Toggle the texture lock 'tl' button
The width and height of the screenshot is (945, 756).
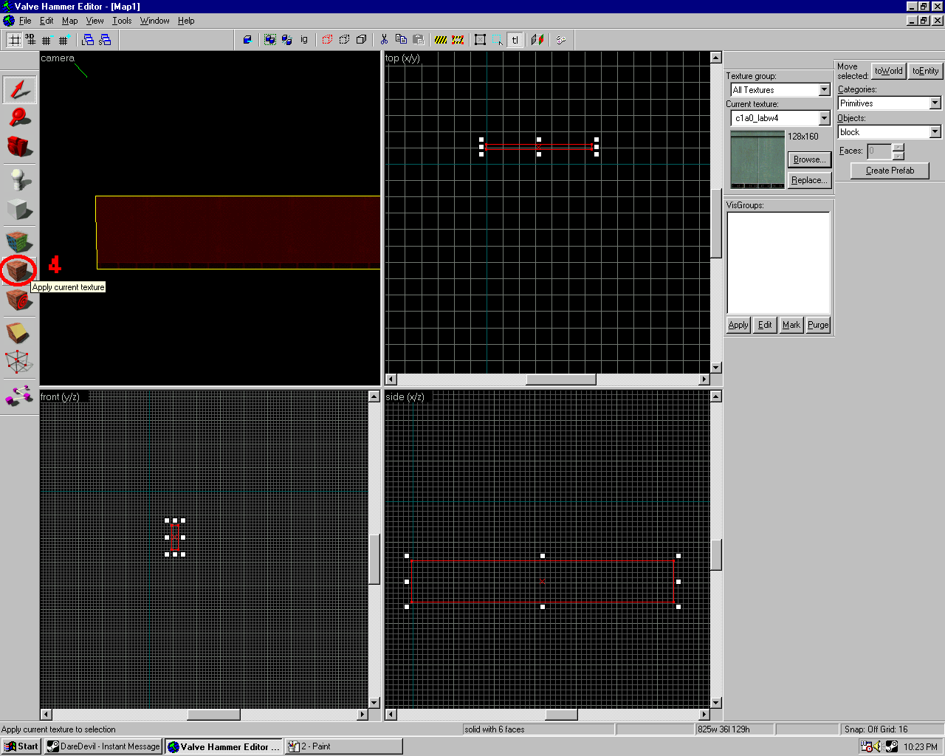pos(515,40)
